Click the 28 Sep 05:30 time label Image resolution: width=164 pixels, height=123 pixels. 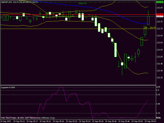coord(72,121)
